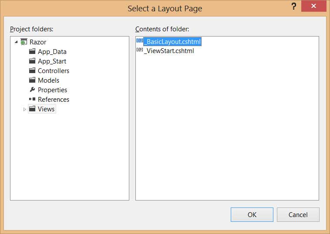
Task: Click the Views folder icon
Action: tap(32, 109)
